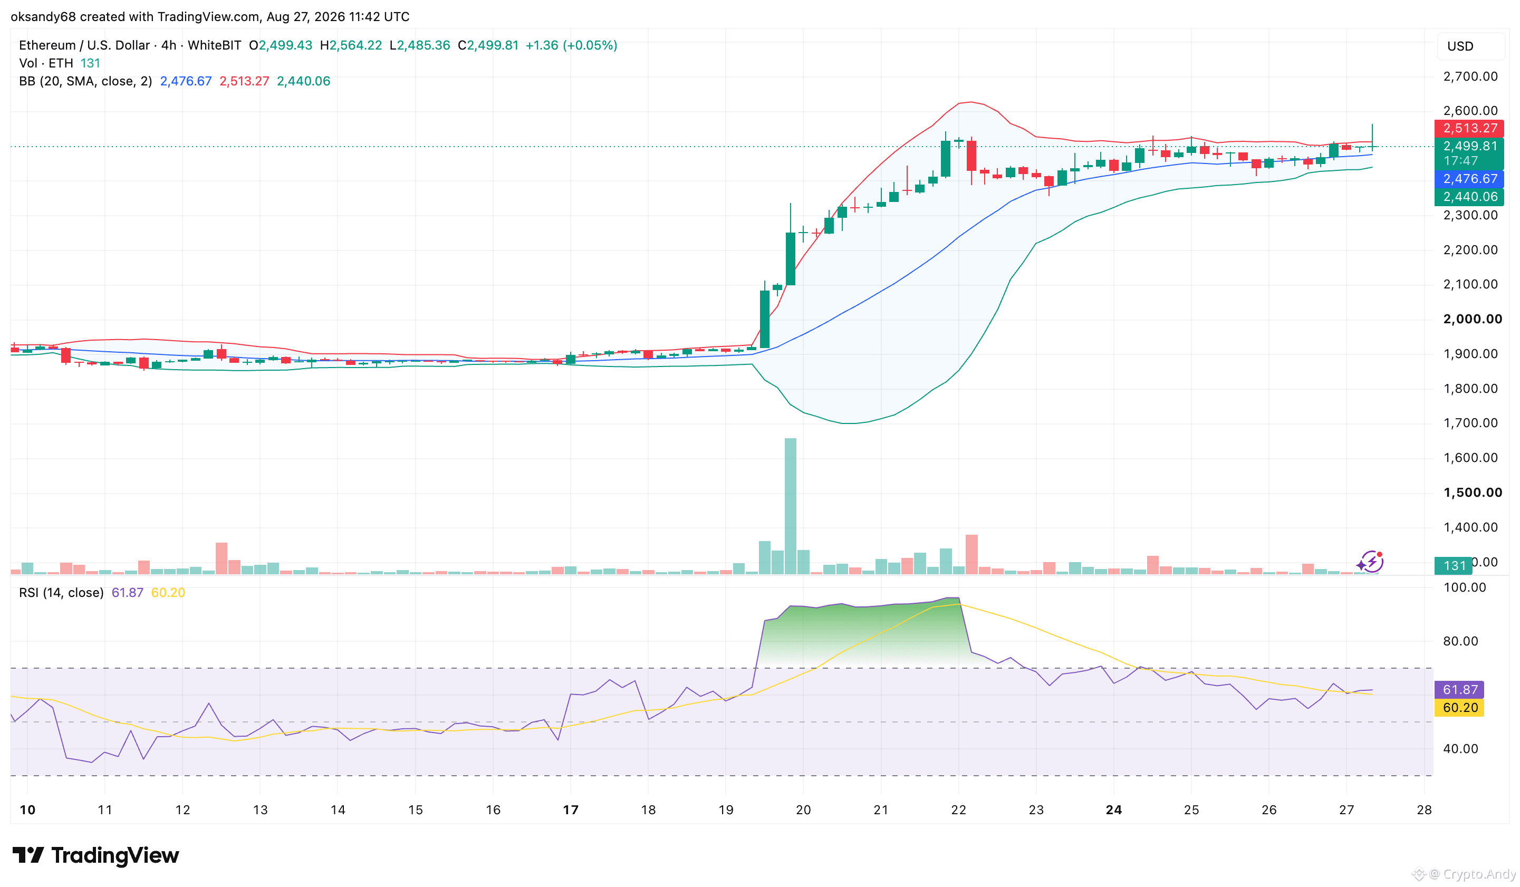Click the 40.00 label on RSI axis

point(1461,749)
